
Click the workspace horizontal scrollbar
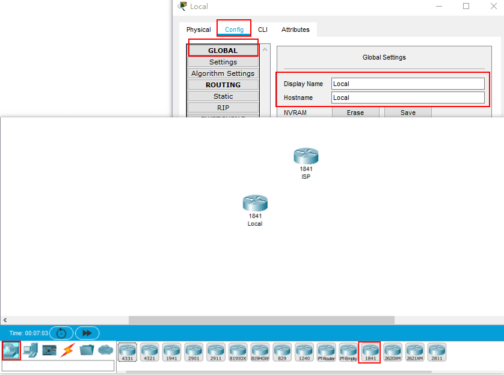(x=261, y=320)
